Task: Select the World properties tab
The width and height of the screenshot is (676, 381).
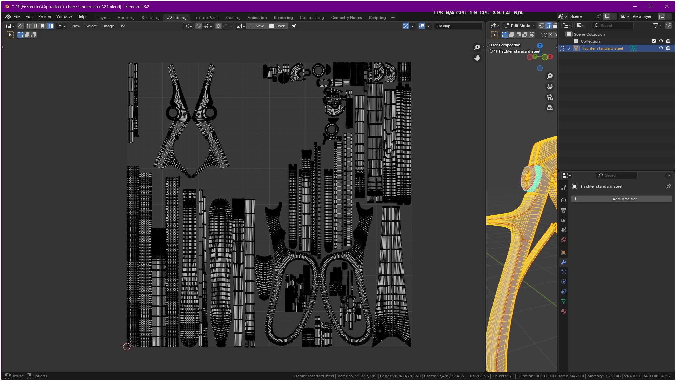Action: (564, 240)
